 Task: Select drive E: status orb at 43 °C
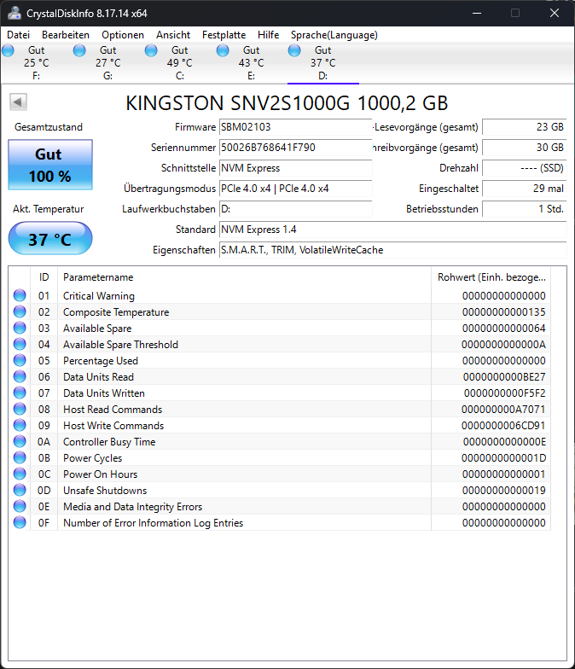(223, 51)
